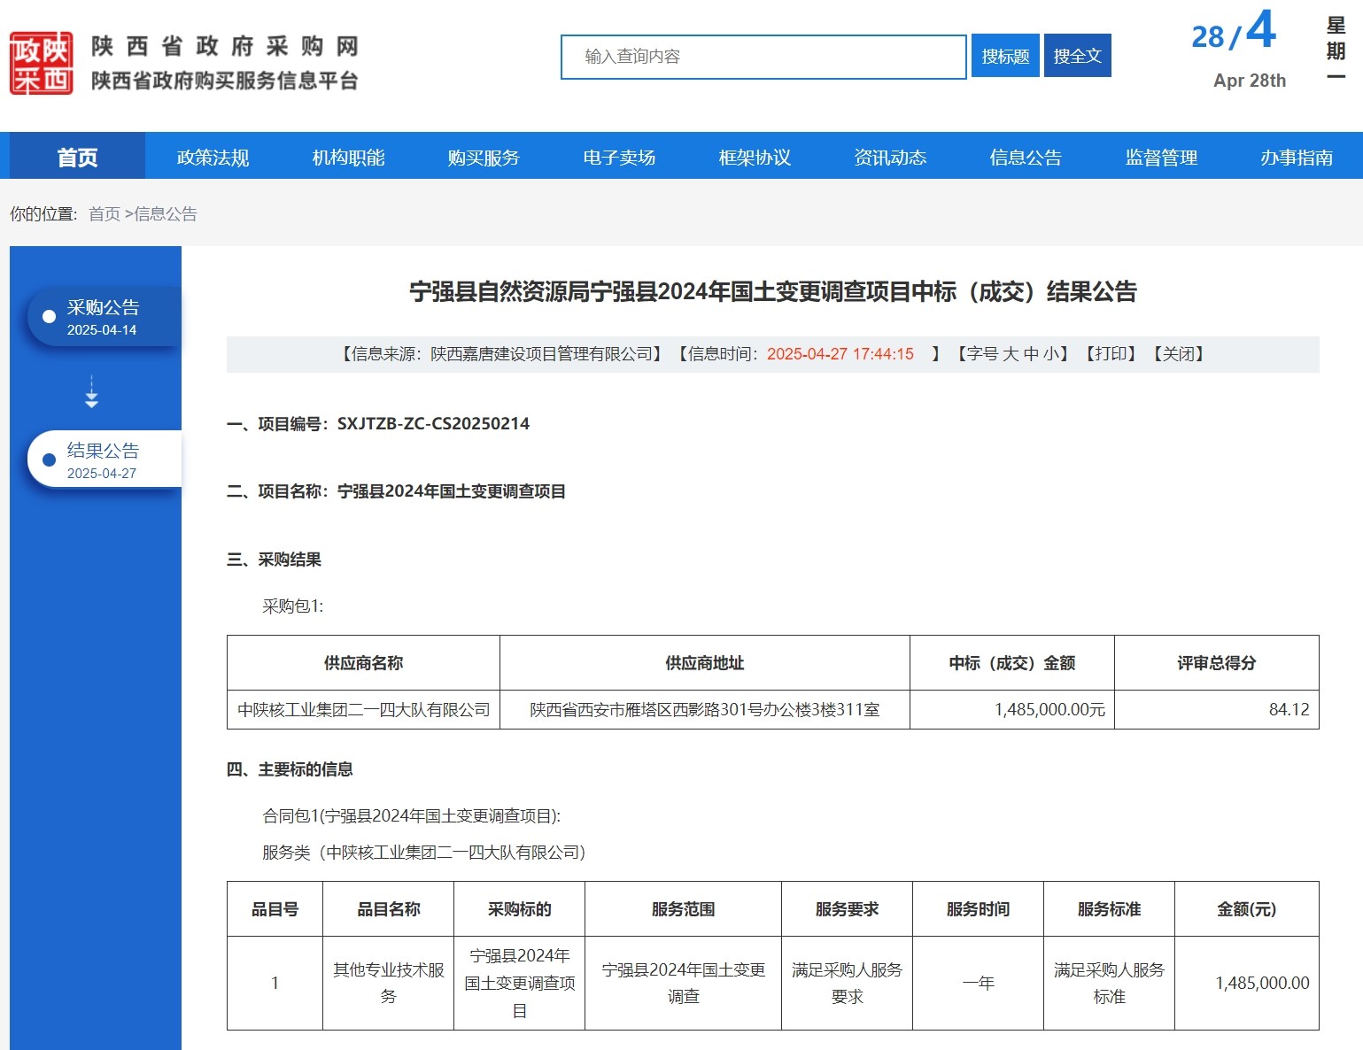
Task: Open the 首页 navigation tab
Action: [x=77, y=158]
